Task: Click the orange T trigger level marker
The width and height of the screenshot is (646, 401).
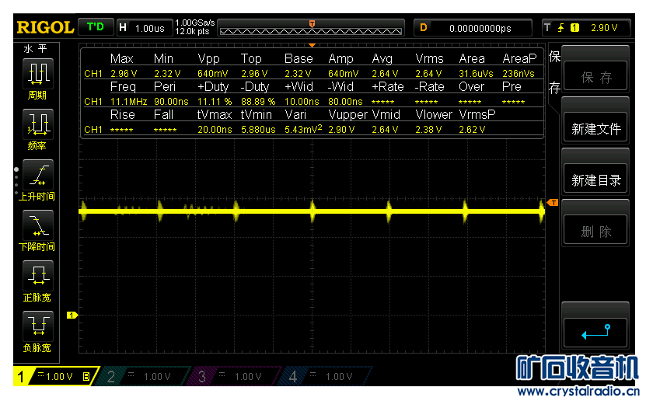Action: pyautogui.click(x=553, y=203)
